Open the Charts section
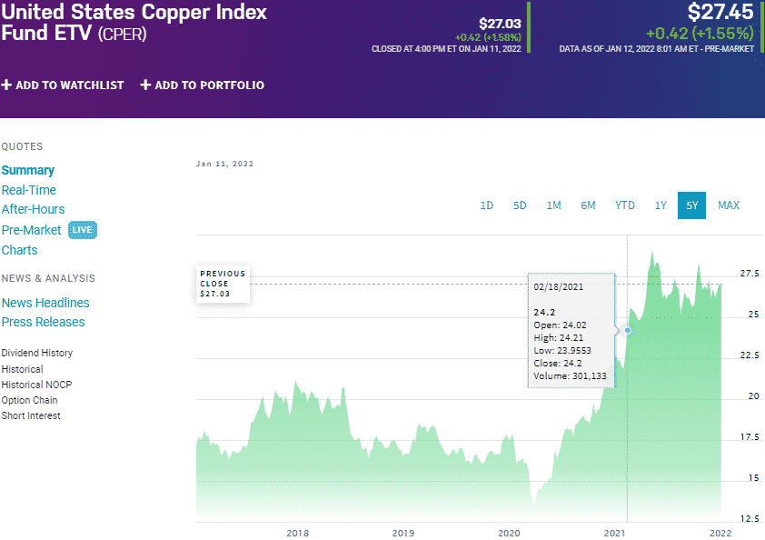 point(19,249)
